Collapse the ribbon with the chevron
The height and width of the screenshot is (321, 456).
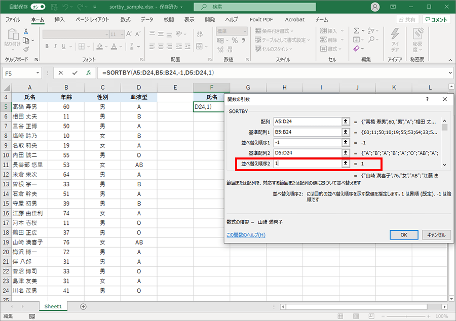450,60
